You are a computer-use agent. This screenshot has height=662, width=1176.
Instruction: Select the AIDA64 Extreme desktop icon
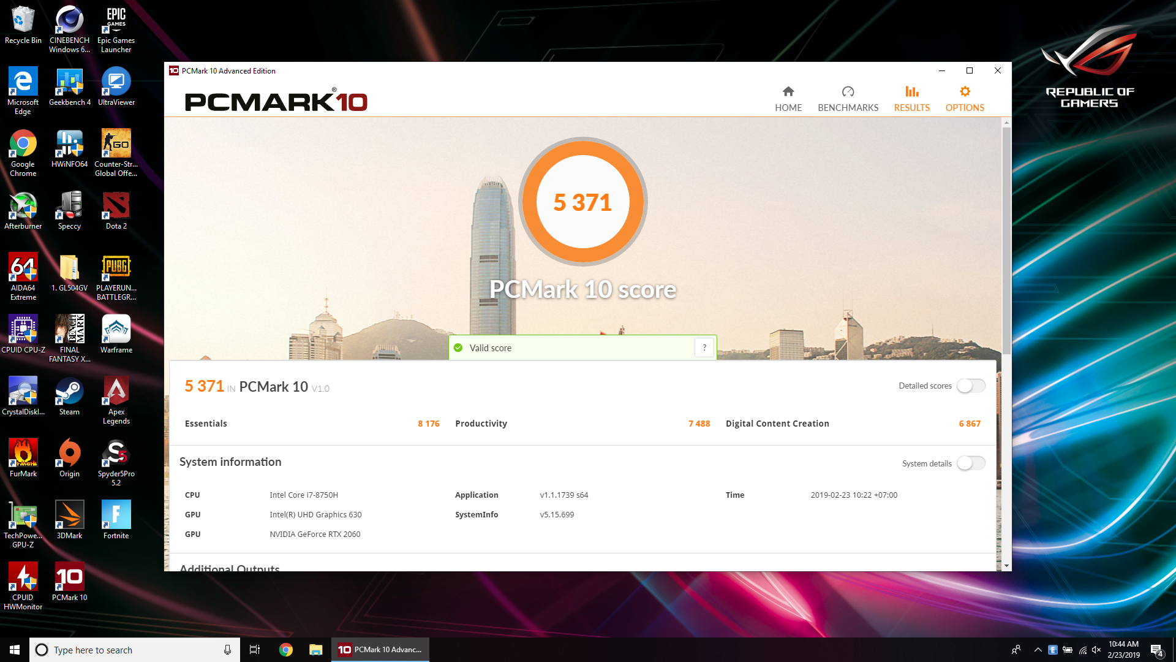[x=23, y=276]
